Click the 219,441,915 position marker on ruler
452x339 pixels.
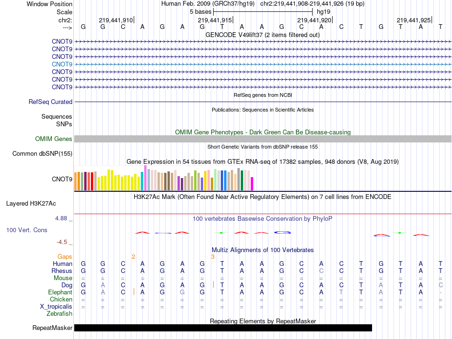pos(215,20)
